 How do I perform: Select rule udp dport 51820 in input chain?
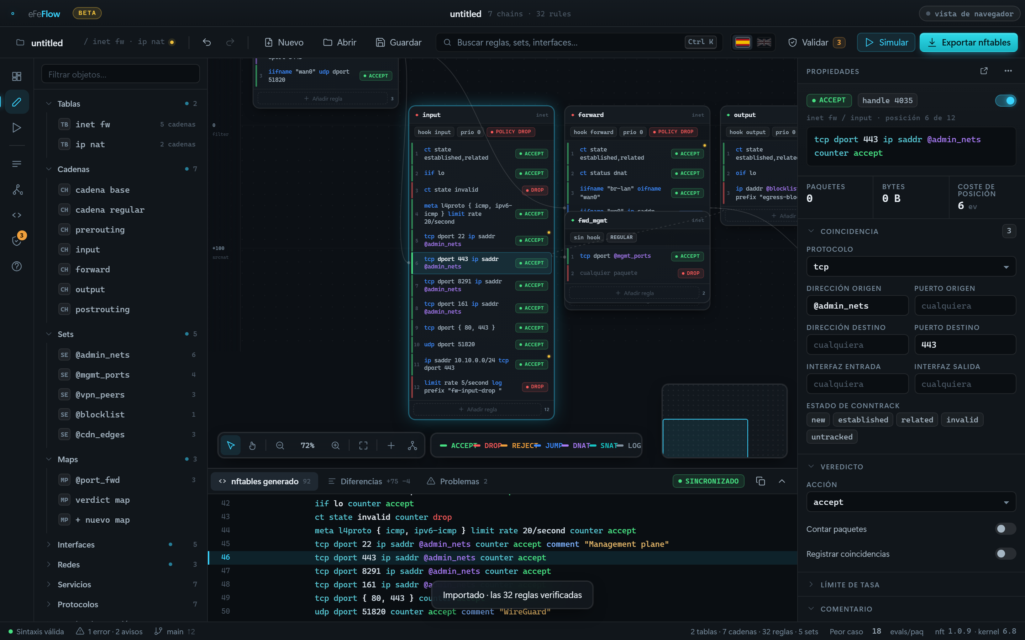pyautogui.click(x=481, y=345)
